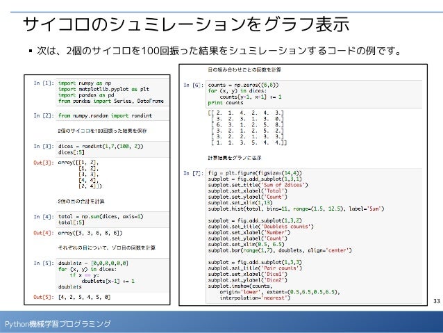Click the line 'subplot = fig.add_subplot(1,3,3)'
The height and width of the screenshot is (333, 443).
255,262
